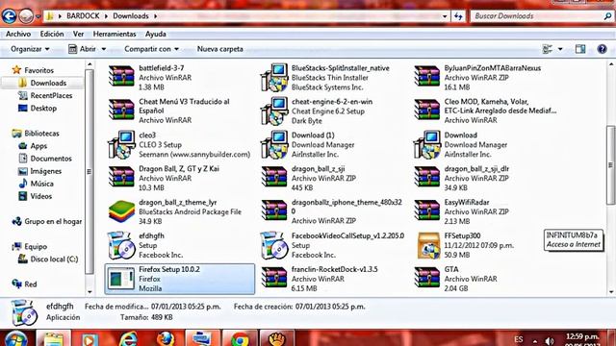Click the Forward navigation arrow
Image resolution: width=616 pixels, height=346 pixels.
click(26, 16)
